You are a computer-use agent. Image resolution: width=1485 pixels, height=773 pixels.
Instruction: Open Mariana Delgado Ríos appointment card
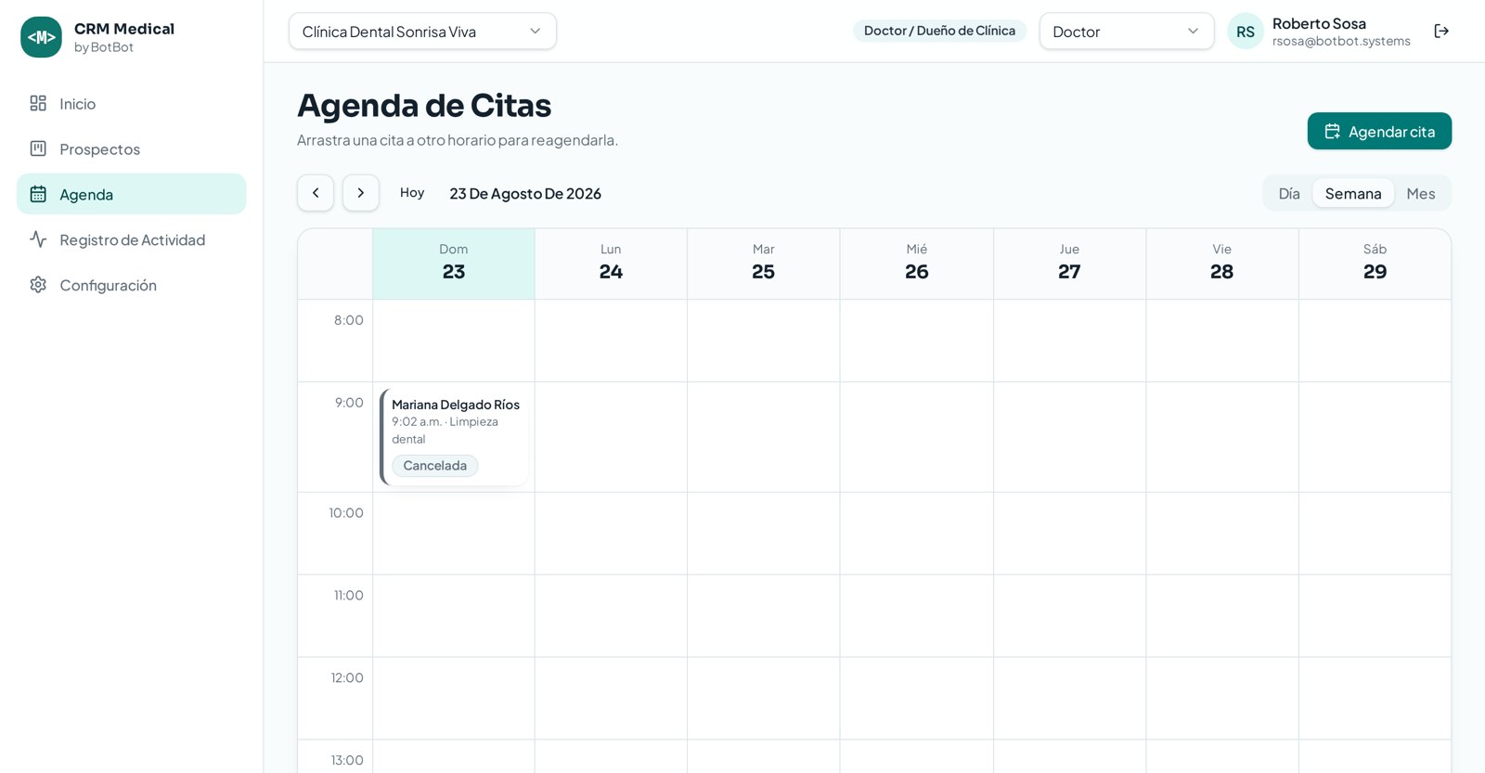point(454,437)
